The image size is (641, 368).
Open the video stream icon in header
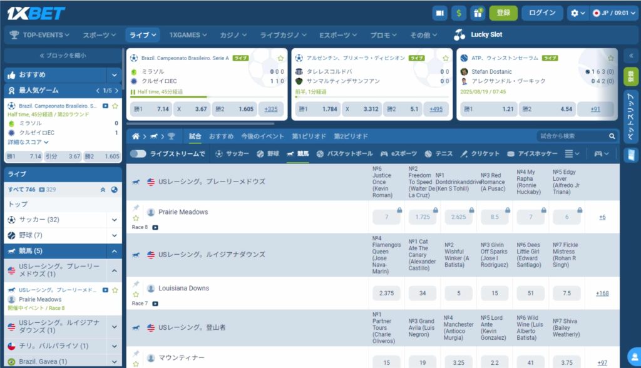[440, 13]
